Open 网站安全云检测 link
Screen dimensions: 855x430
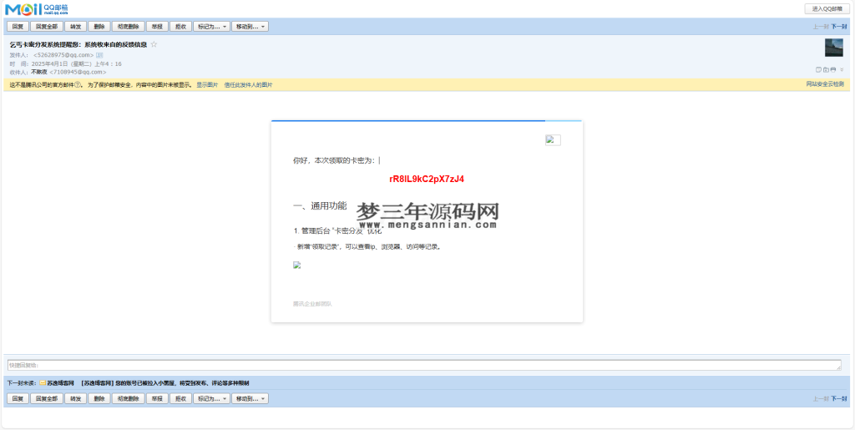(825, 84)
